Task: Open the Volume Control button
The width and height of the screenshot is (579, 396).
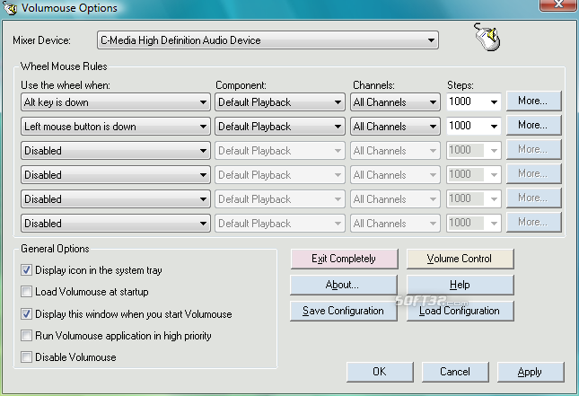Action: (x=461, y=259)
